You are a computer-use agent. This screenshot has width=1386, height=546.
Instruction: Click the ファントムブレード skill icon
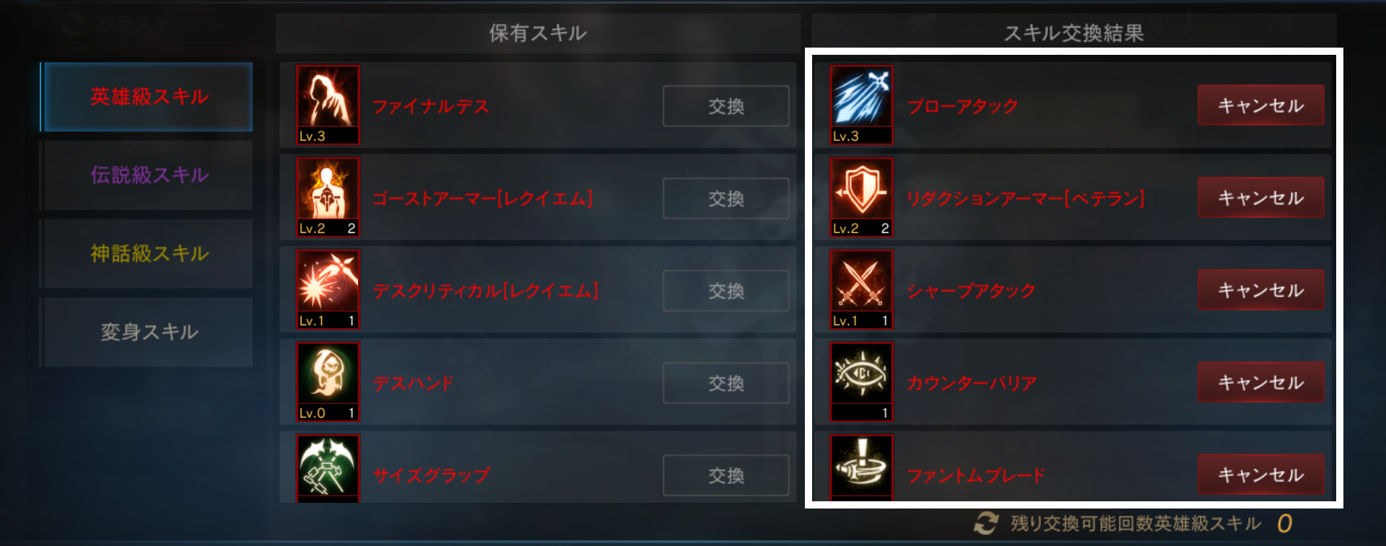(x=861, y=467)
